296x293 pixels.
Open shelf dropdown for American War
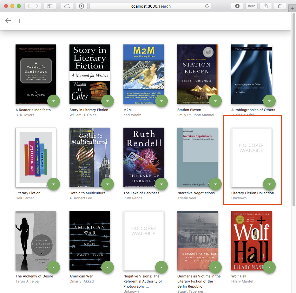point(108,267)
